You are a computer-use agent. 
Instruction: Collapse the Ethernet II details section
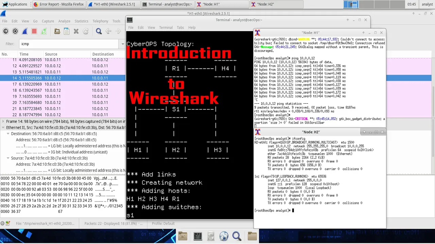coord(3,127)
